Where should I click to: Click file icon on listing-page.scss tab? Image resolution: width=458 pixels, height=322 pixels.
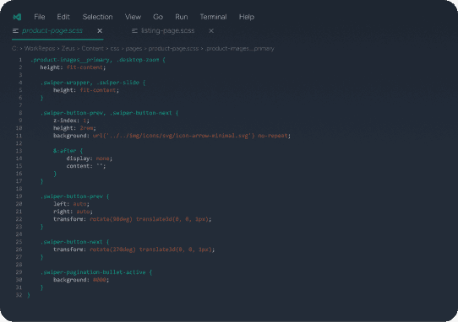tap(134, 30)
